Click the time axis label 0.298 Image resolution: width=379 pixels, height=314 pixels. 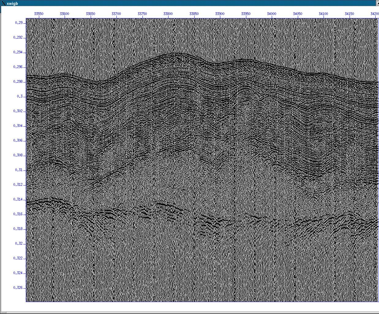coord(18,82)
